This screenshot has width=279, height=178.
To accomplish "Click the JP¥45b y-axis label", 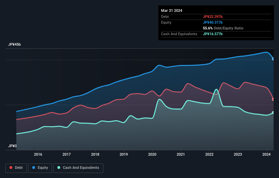I will click(14, 44).
